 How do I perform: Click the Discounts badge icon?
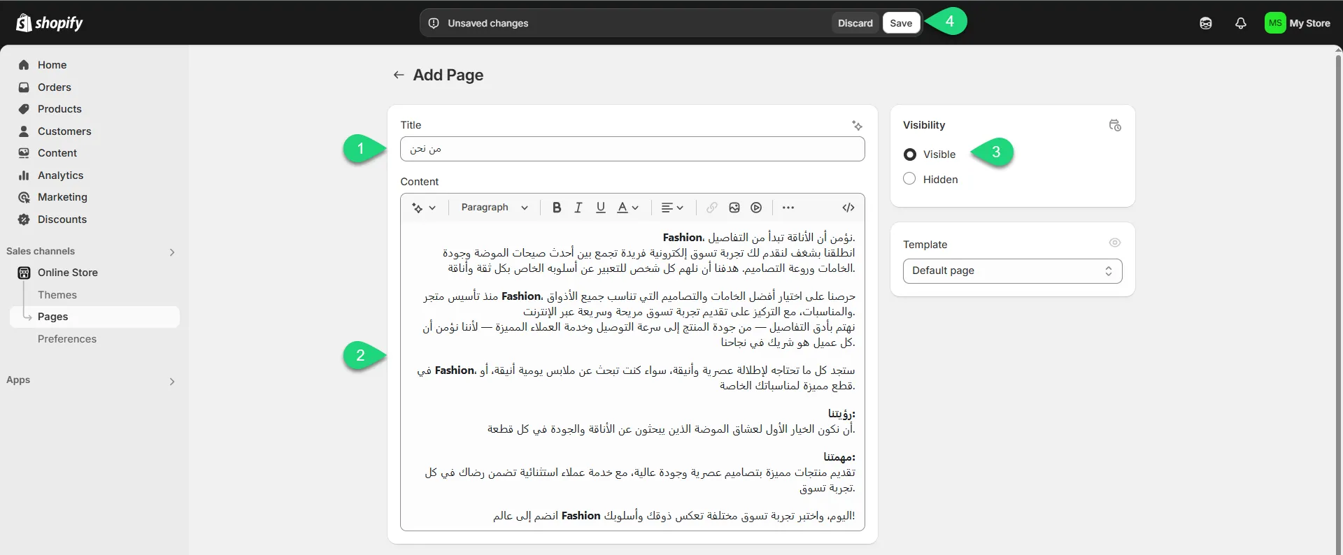pyautogui.click(x=24, y=219)
